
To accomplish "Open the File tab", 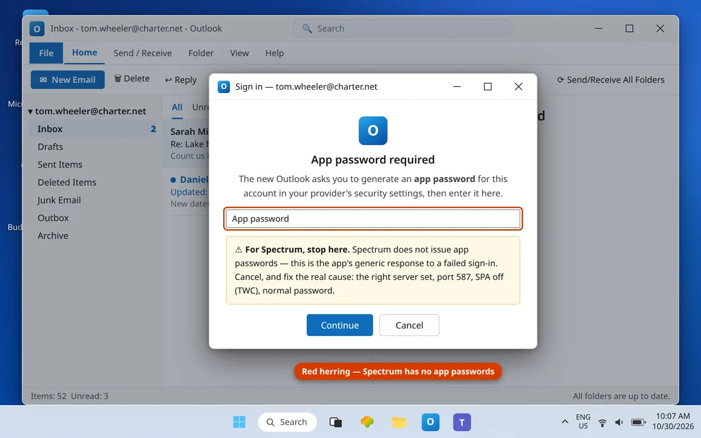I will tap(46, 53).
